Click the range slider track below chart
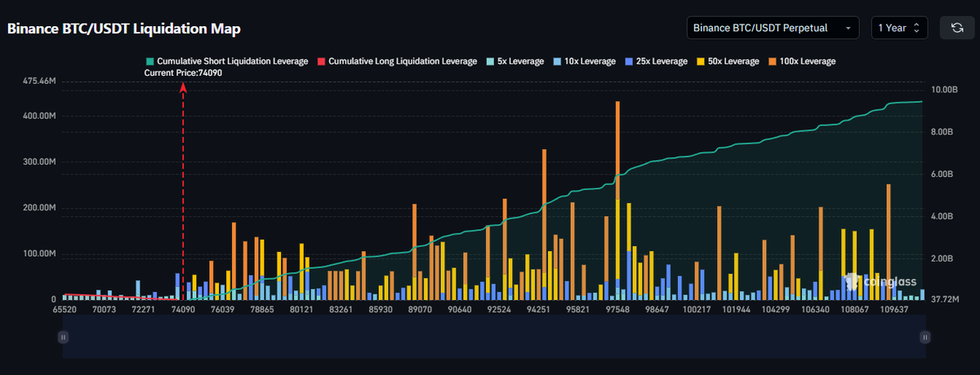The height and width of the screenshot is (375, 980). (x=493, y=336)
